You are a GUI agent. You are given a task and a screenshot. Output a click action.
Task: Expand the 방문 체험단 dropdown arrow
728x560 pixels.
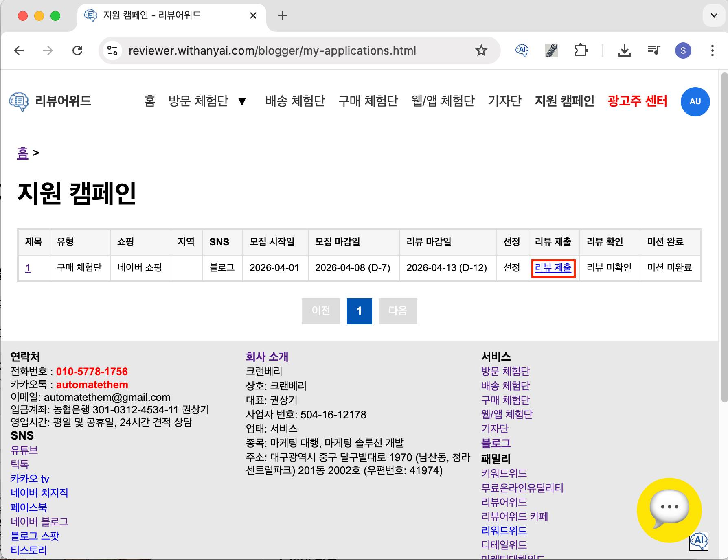click(x=242, y=101)
